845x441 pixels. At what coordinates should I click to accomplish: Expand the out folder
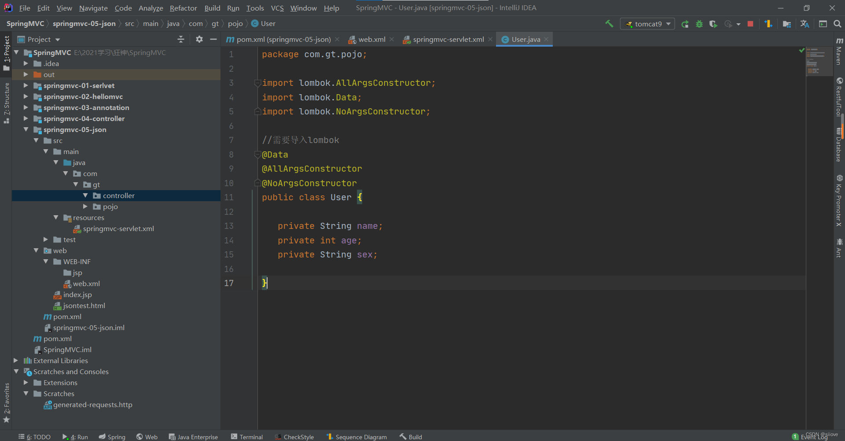26,74
